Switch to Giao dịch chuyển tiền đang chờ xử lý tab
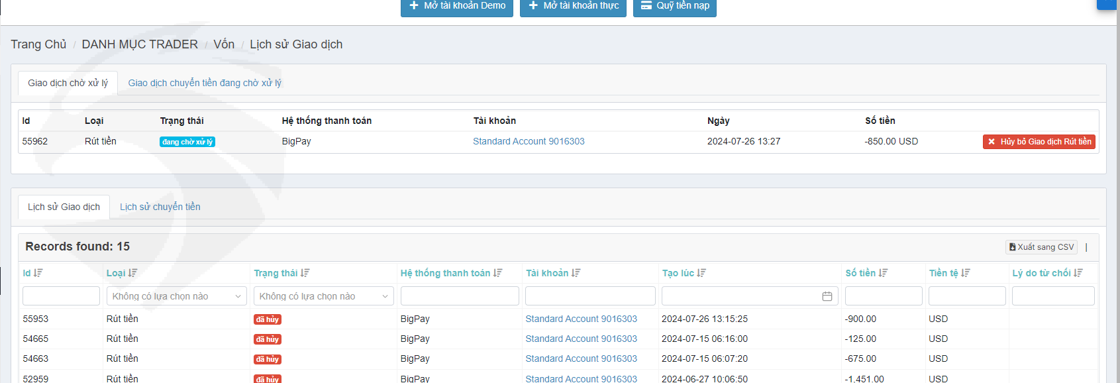Screen dimensions: 1120x383 205,83
